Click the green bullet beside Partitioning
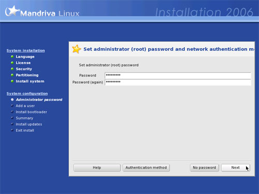Screen dimensions: 259x194 click(x=12, y=75)
